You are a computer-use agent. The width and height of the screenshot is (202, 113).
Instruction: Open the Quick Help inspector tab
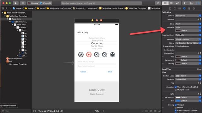[x=175, y=8]
